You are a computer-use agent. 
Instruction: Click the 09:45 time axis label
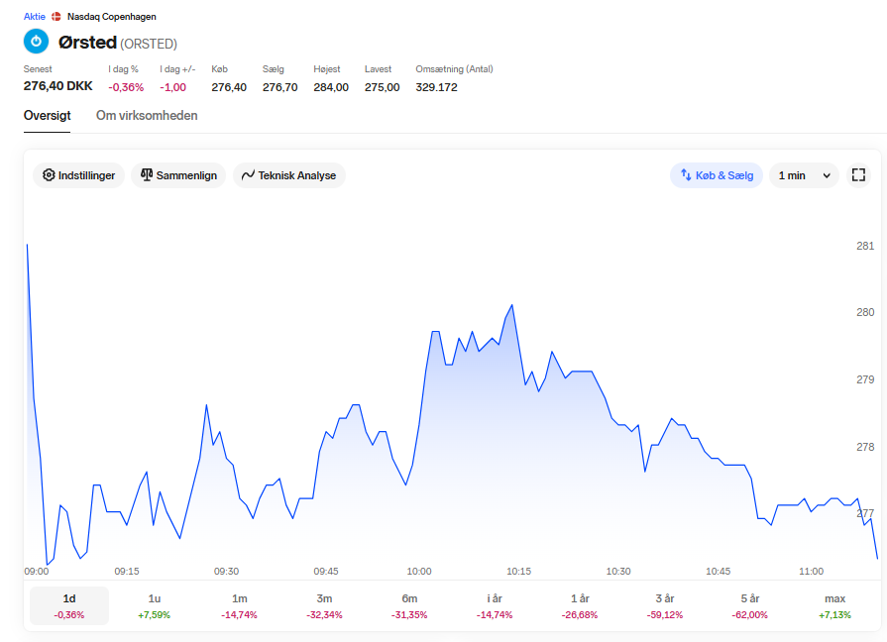(326, 572)
